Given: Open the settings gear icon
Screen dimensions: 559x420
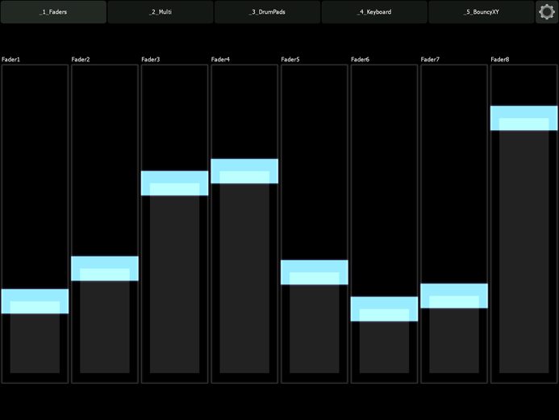Looking at the screenshot, I should 547,12.
